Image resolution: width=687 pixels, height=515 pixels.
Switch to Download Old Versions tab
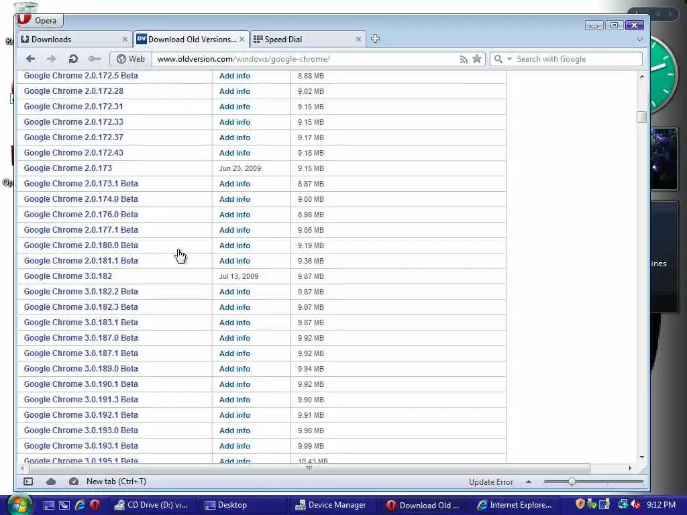click(x=191, y=40)
